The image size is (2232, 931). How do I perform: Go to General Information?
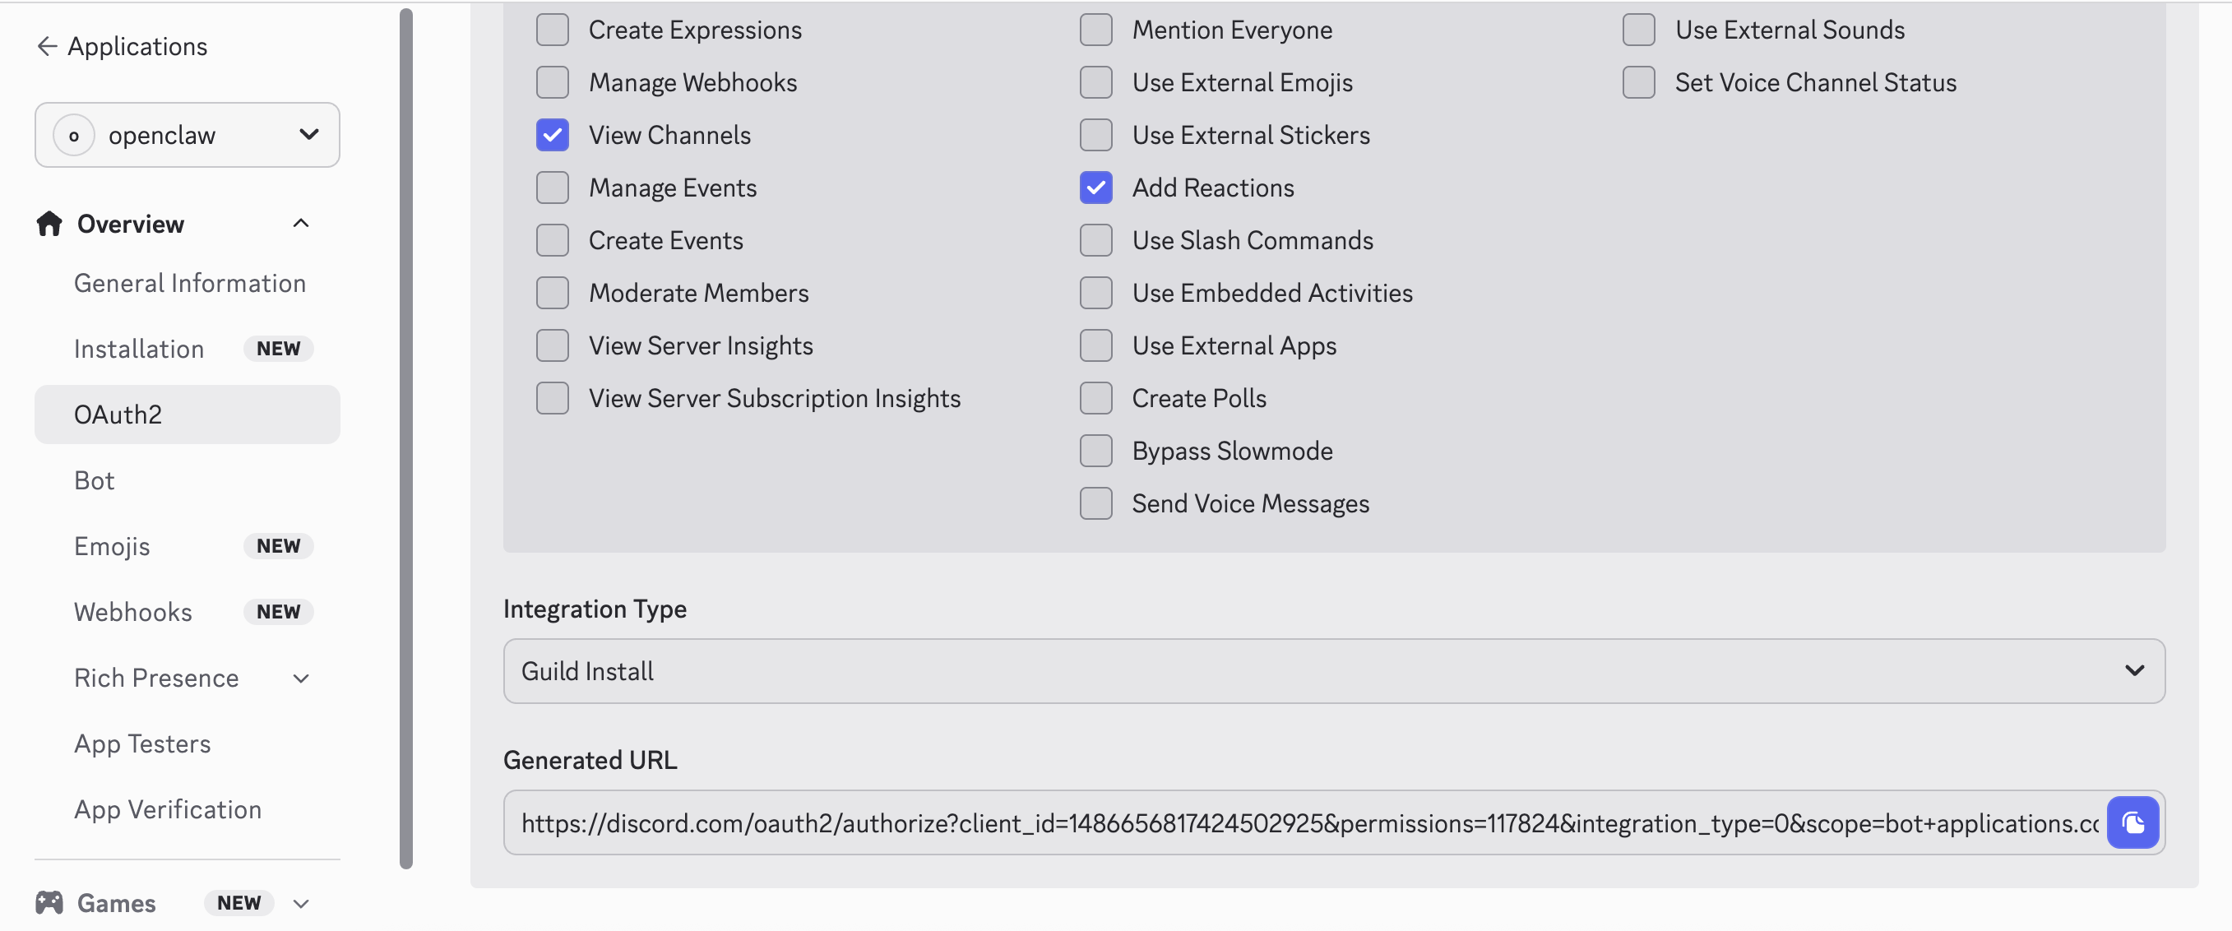(190, 283)
